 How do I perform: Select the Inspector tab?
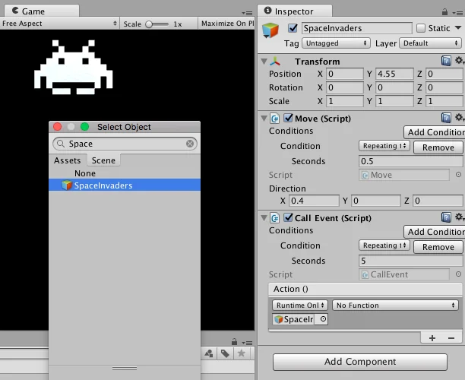(x=295, y=11)
